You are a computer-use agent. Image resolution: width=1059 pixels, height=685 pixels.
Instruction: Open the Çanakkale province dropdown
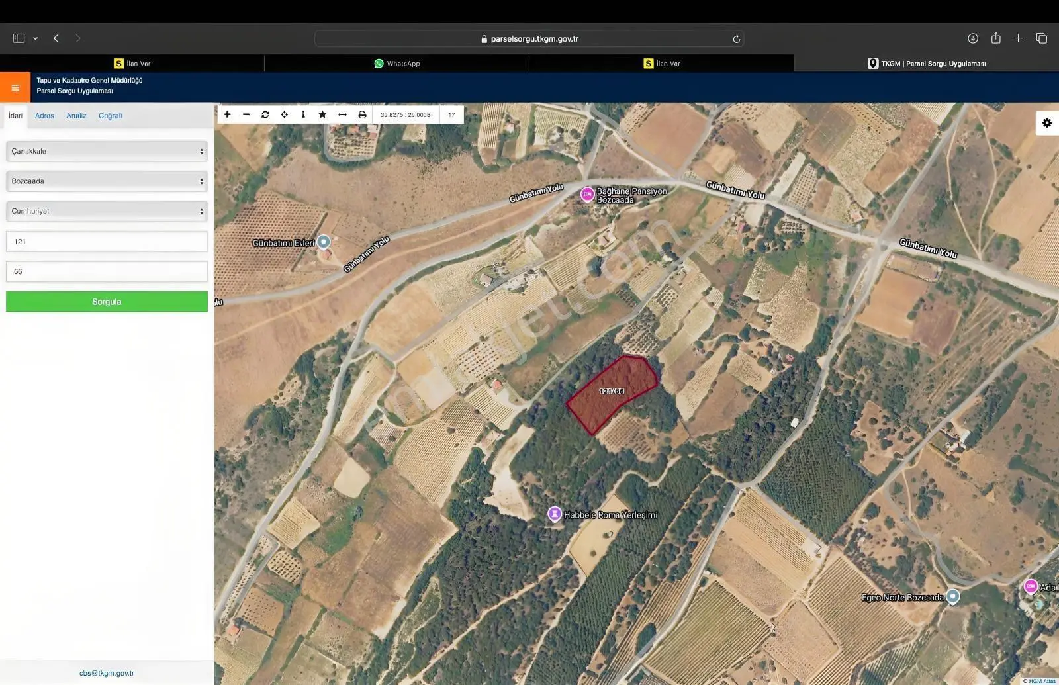107,151
